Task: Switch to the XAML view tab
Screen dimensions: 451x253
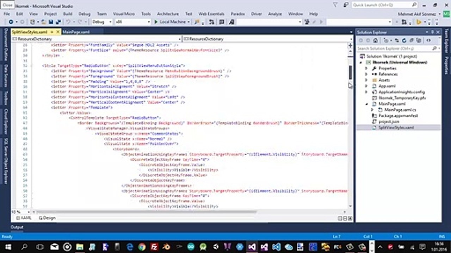Action: (x=24, y=218)
